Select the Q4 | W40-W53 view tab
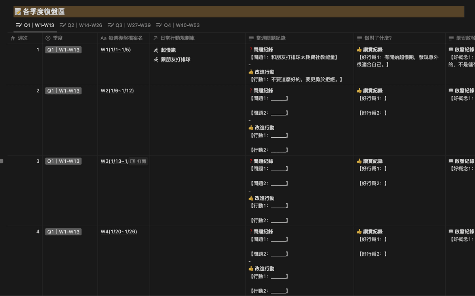The height and width of the screenshot is (296, 475). 178,25
